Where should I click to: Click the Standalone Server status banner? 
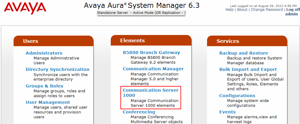coord(141,13)
